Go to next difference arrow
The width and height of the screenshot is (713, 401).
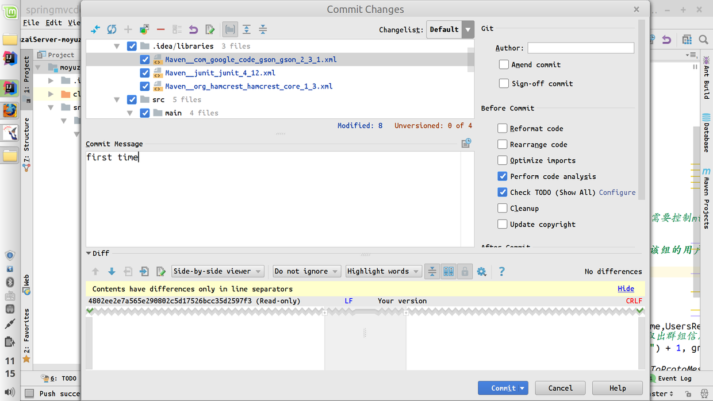(x=112, y=271)
